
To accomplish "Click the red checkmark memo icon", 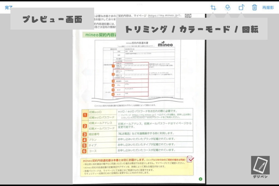I will pos(190,159).
